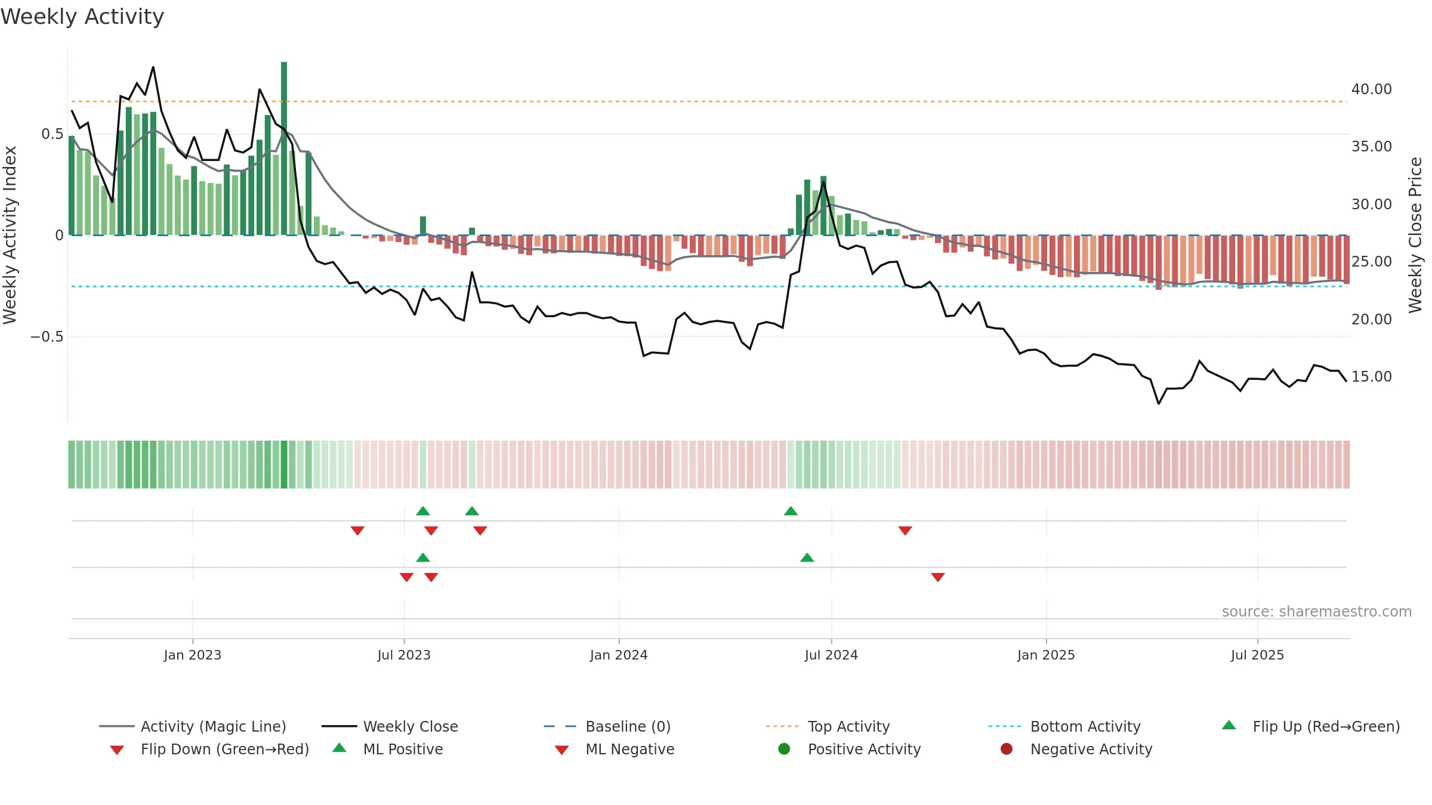Toggle the Baseline (0) legend entry
This screenshot has width=1432, height=805.
click(x=607, y=726)
